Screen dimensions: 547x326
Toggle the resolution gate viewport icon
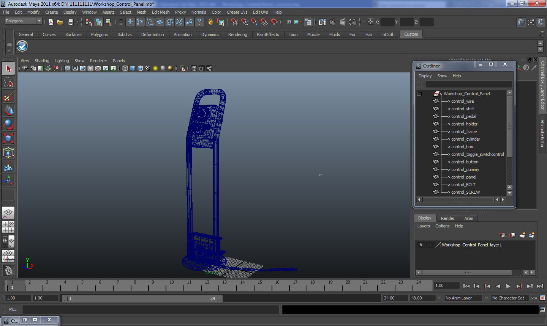pos(83,68)
